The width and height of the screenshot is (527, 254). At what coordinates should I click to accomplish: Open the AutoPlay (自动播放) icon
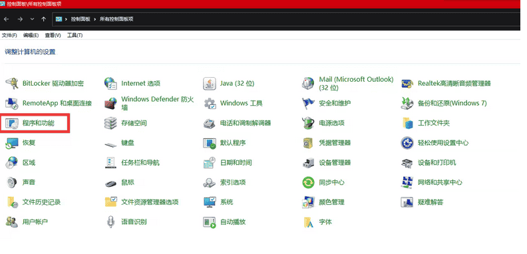click(x=210, y=222)
